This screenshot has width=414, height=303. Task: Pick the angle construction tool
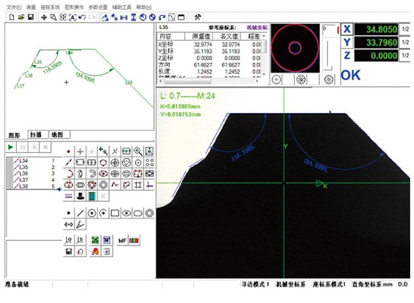click(x=80, y=224)
